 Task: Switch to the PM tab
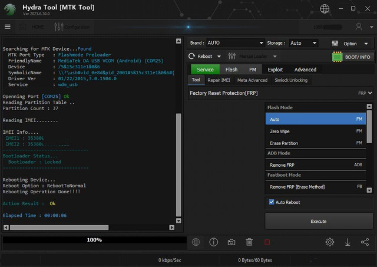(253, 70)
